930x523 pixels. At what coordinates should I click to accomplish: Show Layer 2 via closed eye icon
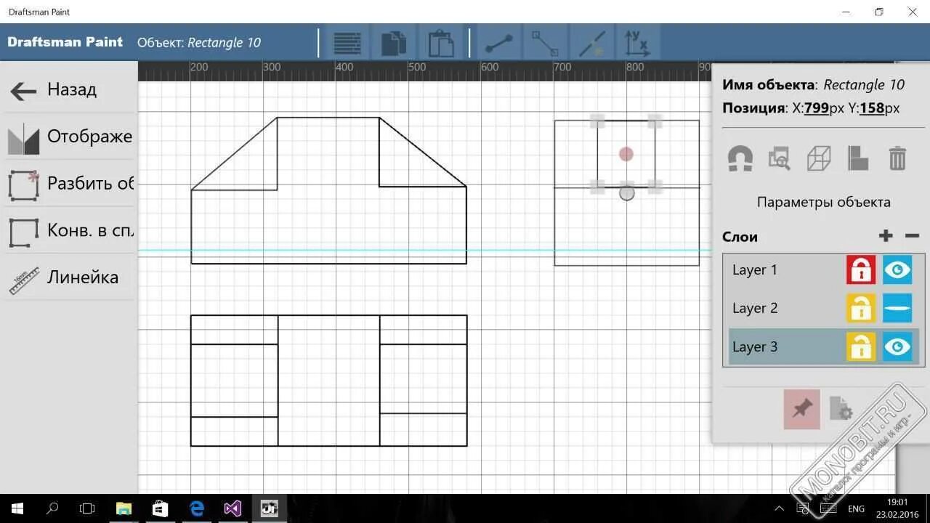pos(897,308)
